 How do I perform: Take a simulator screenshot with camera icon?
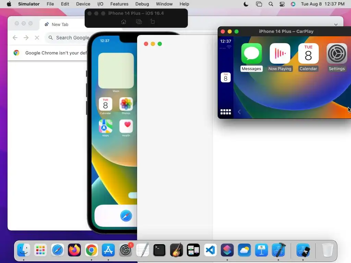(x=139, y=22)
